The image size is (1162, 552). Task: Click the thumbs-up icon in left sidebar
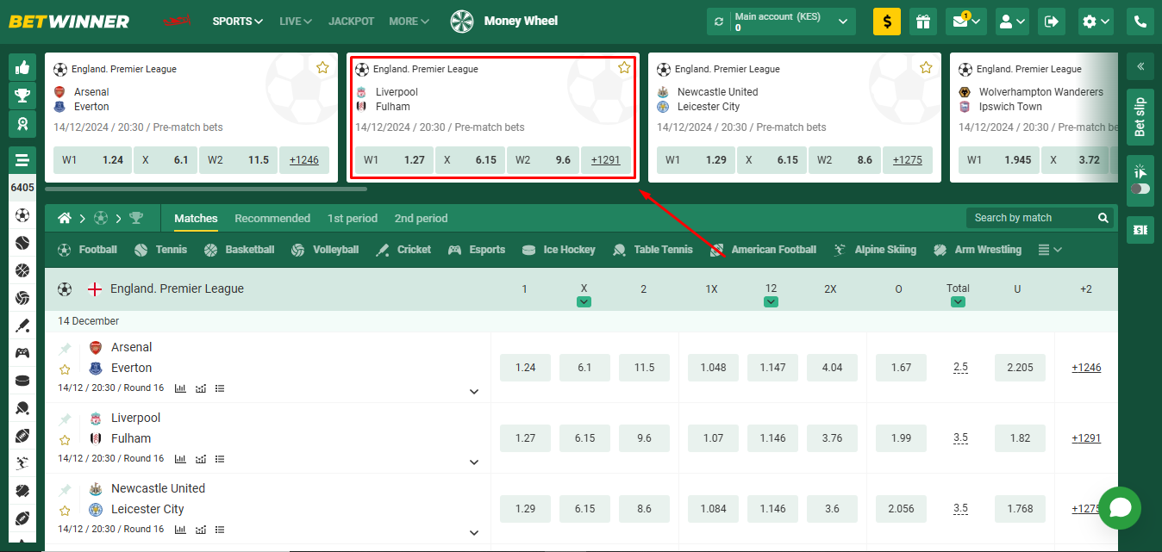(22, 67)
